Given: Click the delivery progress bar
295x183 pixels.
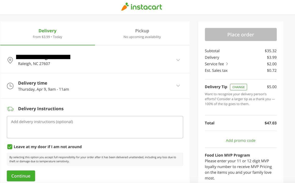Looking at the screenshot, I should pyautogui.click(x=48, y=45).
